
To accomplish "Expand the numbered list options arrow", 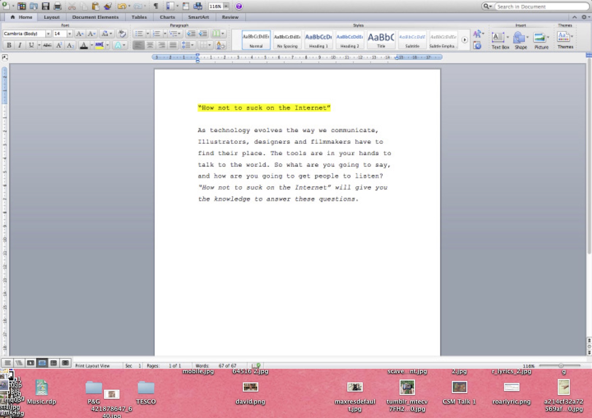I will pyautogui.click(x=165, y=34).
